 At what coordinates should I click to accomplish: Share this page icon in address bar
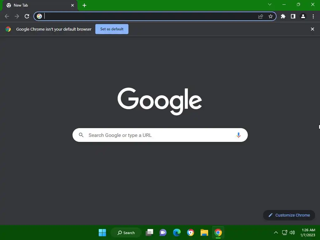pos(261,16)
